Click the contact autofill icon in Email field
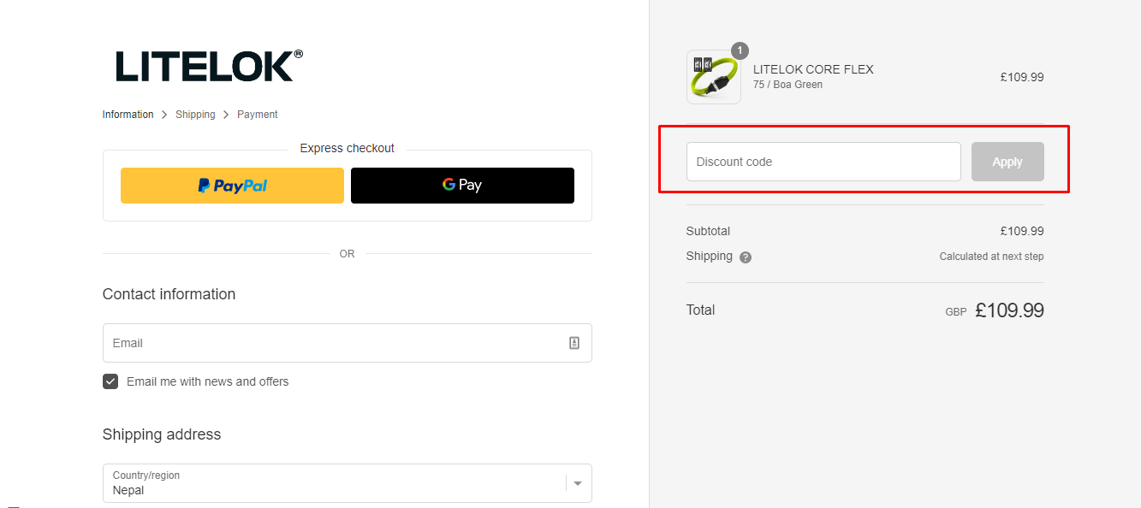Image resolution: width=1141 pixels, height=508 pixels. click(x=574, y=343)
